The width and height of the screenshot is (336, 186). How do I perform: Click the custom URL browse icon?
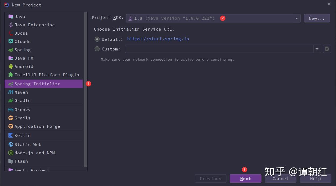(327, 49)
